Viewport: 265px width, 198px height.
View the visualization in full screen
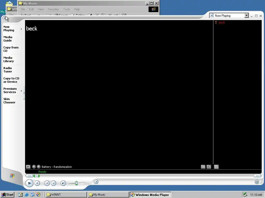point(209,167)
